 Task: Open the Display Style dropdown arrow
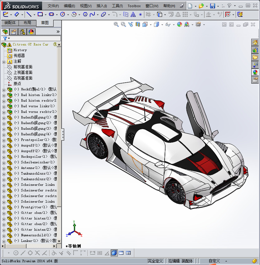pos(162,25)
